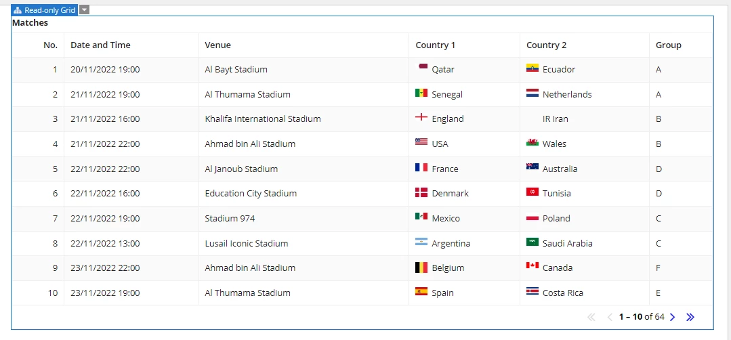Sort by the Date and Time column header

pos(101,45)
